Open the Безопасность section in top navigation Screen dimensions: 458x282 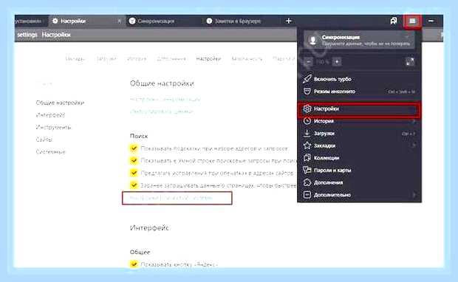(247, 59)
